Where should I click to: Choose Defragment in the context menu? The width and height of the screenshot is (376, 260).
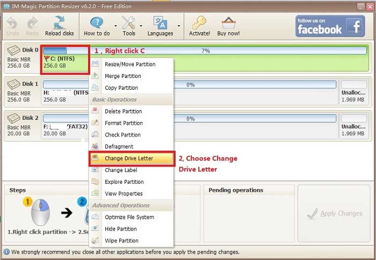pyautogui.click(x=131, y=147)
